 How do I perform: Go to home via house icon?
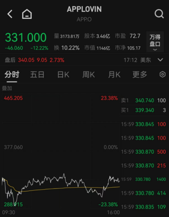(27, 14)
